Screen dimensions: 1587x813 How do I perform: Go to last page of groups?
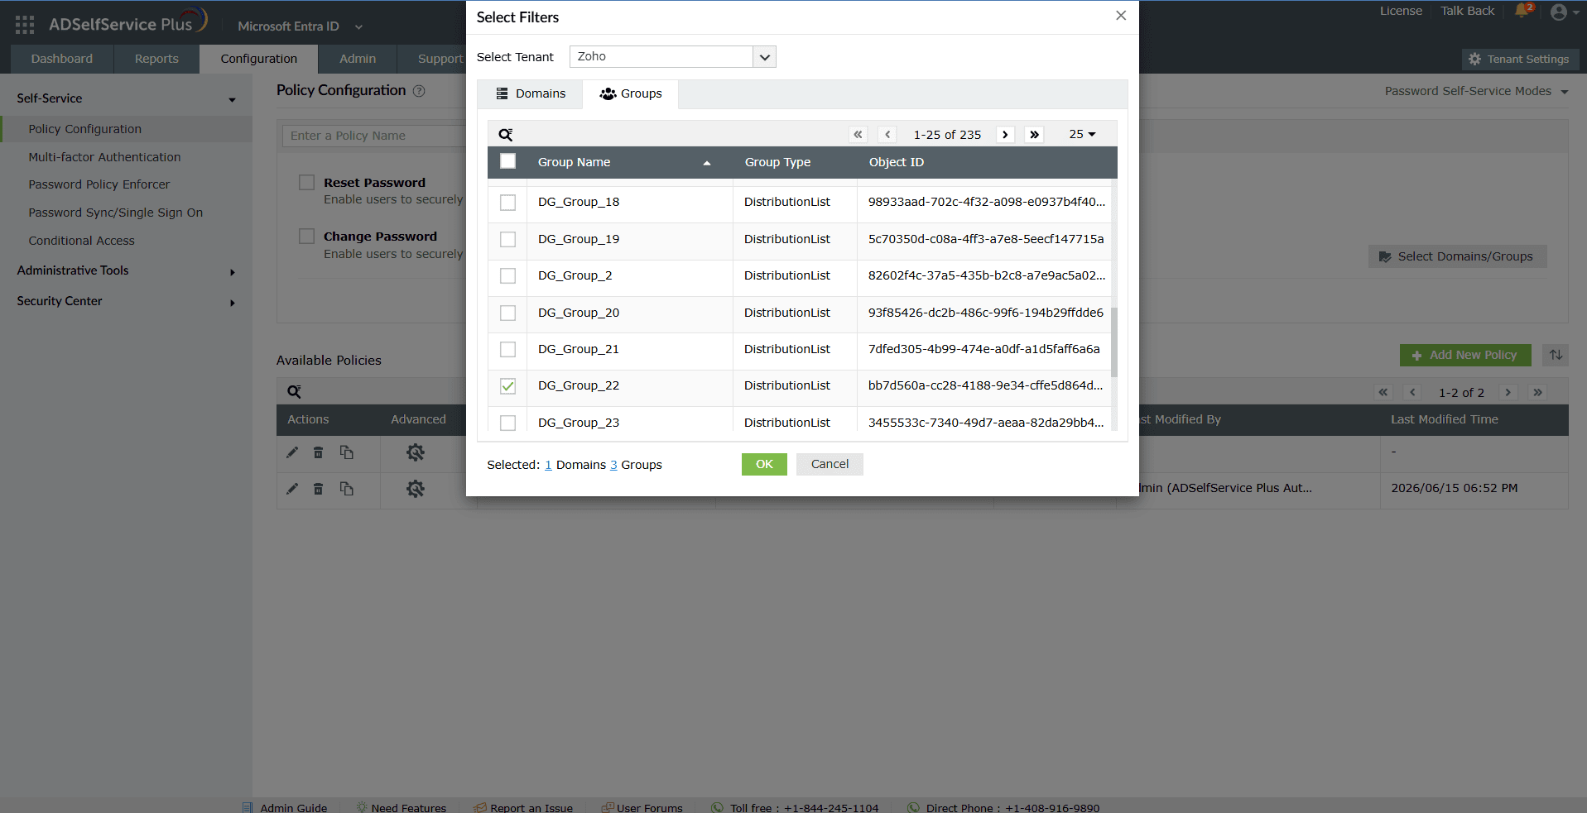click(1034, 135)
